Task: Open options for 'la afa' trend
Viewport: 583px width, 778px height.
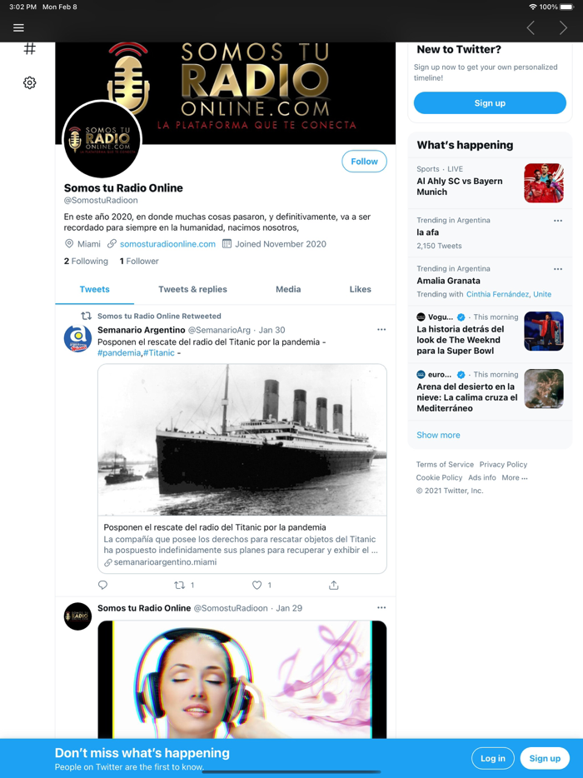Action: point(558,221)
